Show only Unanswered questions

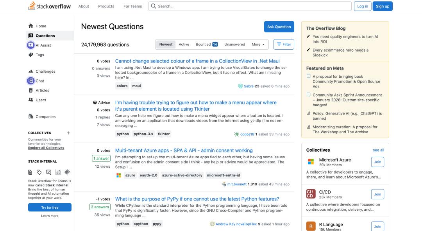tap(234, 45)
